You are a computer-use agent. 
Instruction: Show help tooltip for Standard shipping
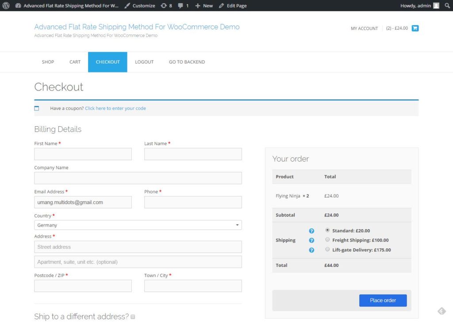click(x=311, y=231)
